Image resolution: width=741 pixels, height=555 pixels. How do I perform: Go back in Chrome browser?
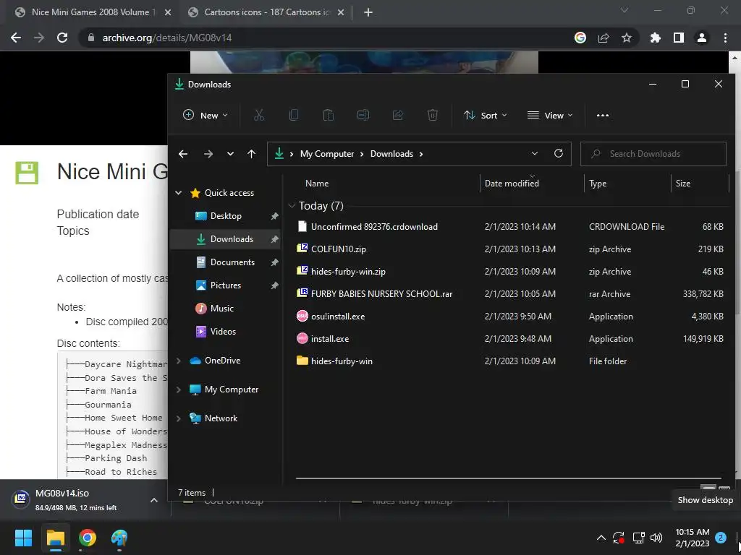(16, 38)
